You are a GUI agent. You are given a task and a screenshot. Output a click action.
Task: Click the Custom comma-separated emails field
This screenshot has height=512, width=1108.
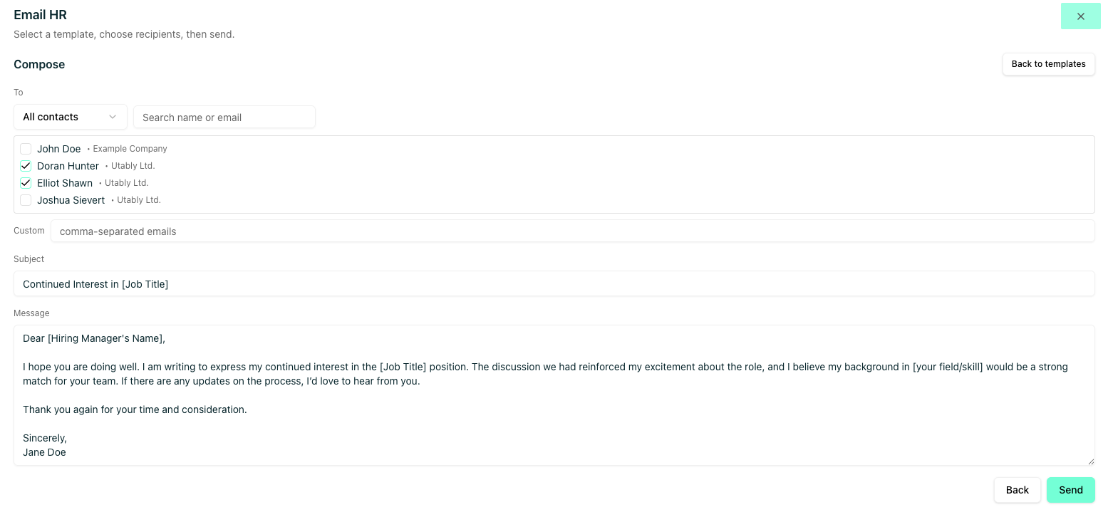click(572, 231)
